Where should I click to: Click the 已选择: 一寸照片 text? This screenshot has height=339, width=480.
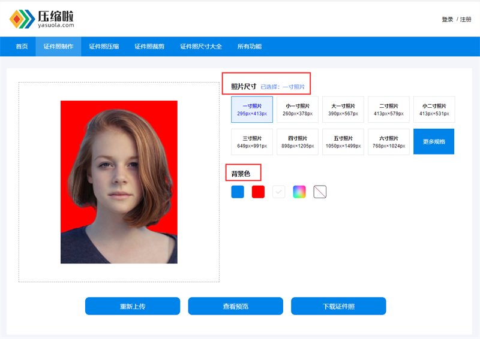(283, 87)
